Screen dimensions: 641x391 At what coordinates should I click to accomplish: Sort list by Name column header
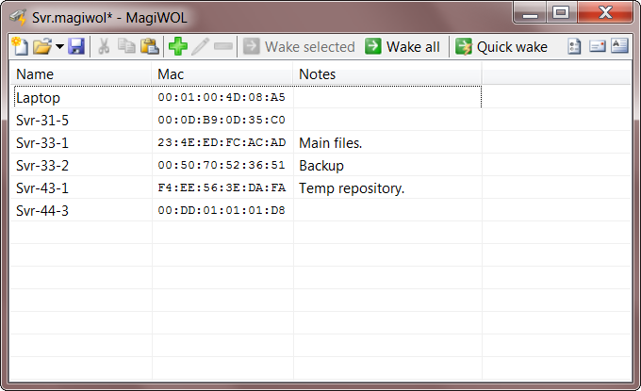tap(81, 73)
